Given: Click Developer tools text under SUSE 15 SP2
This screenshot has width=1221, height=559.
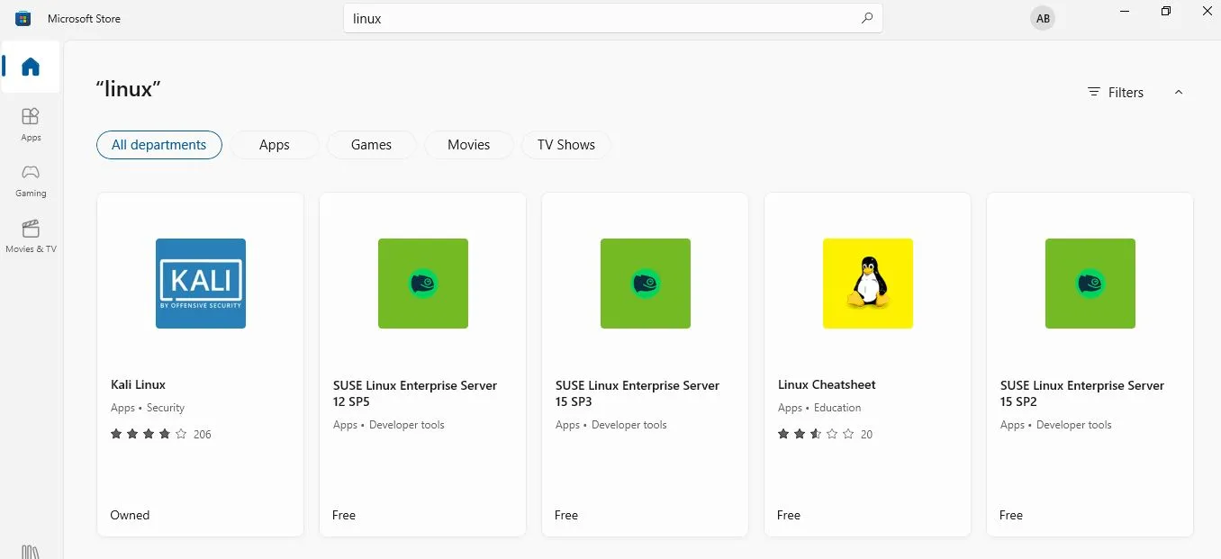Looking at the screenshot, I should click(1074, 425).
